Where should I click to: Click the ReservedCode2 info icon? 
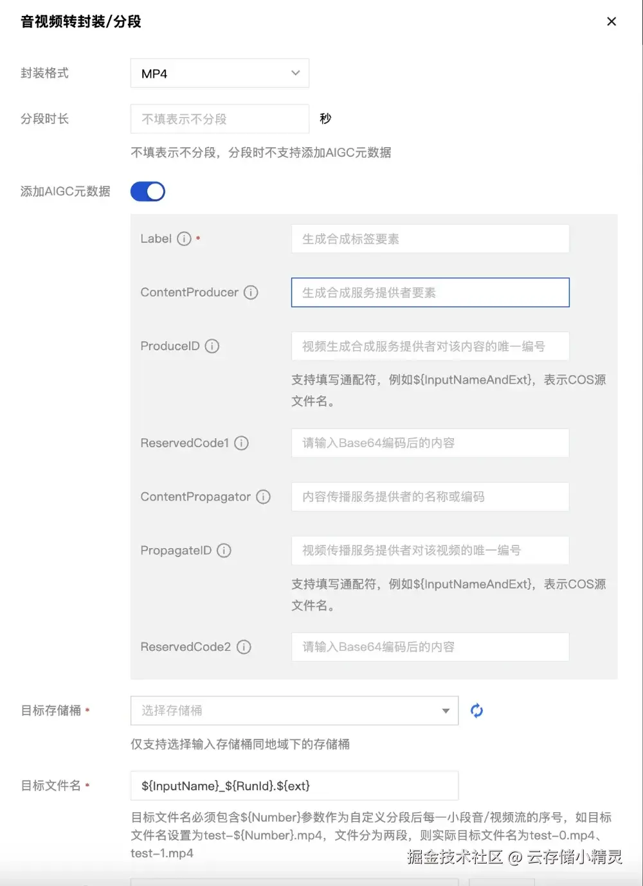click(244, 647)
